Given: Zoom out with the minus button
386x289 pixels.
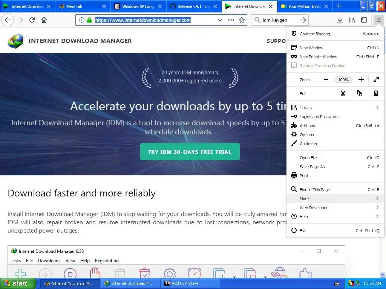Looking at the screenshot, I should pos(326,80).
